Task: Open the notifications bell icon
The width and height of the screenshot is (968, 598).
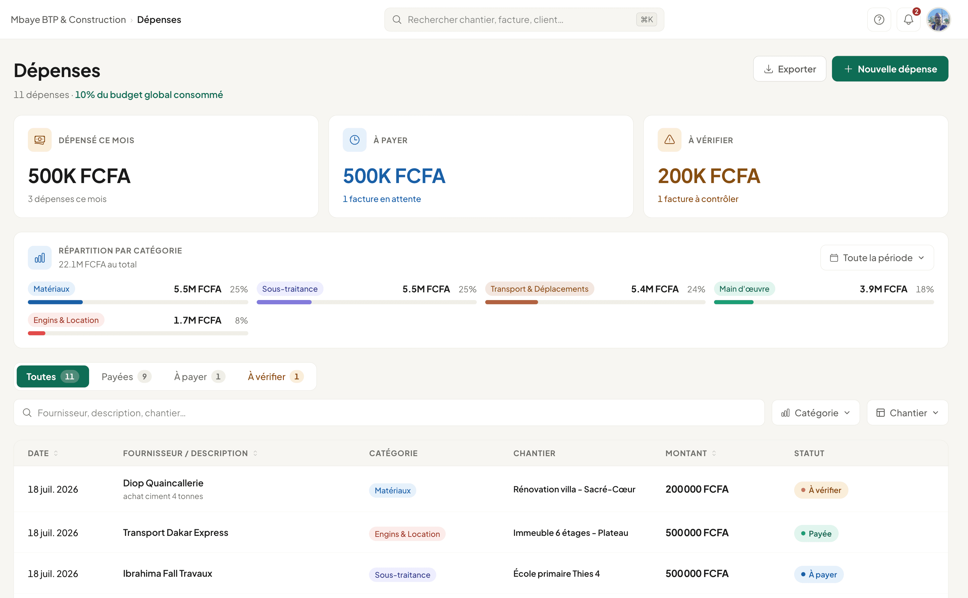Action: (908, 19)
